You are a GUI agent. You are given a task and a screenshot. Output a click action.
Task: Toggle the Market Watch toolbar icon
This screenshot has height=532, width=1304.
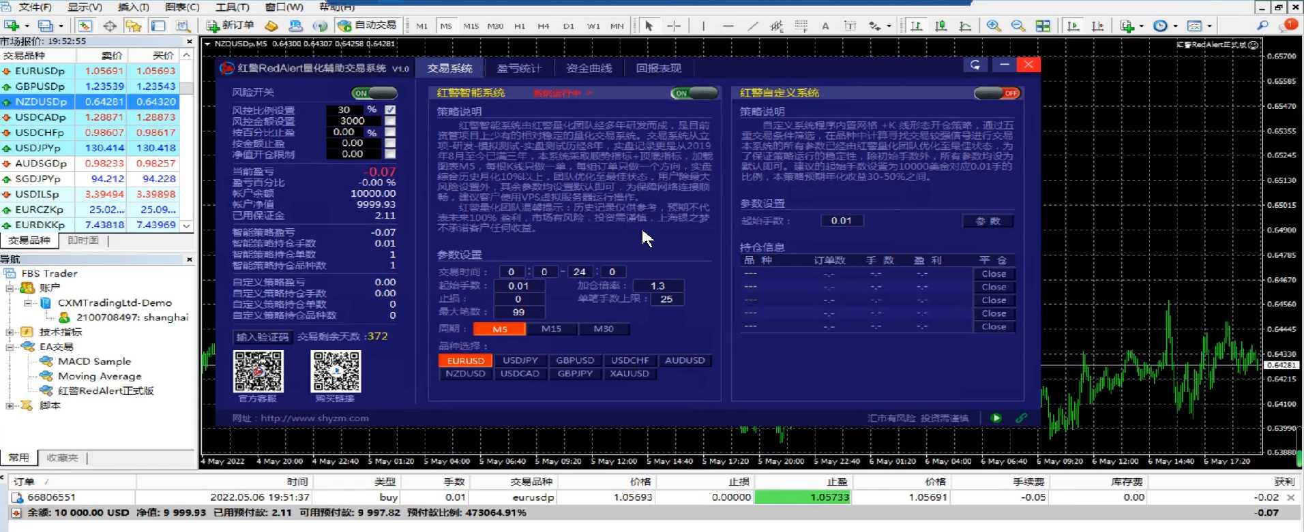click(85, 26)
